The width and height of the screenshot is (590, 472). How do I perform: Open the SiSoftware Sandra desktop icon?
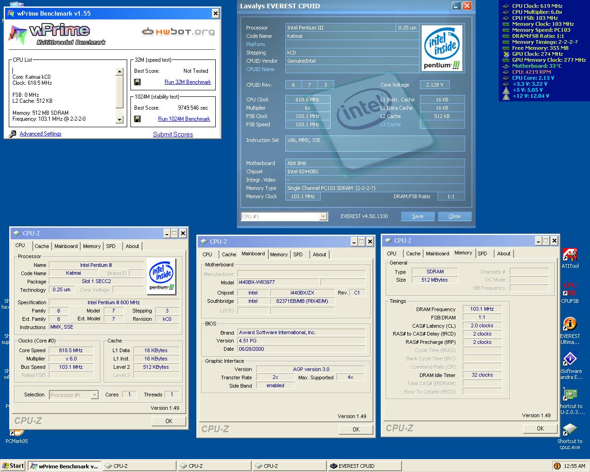570,359
